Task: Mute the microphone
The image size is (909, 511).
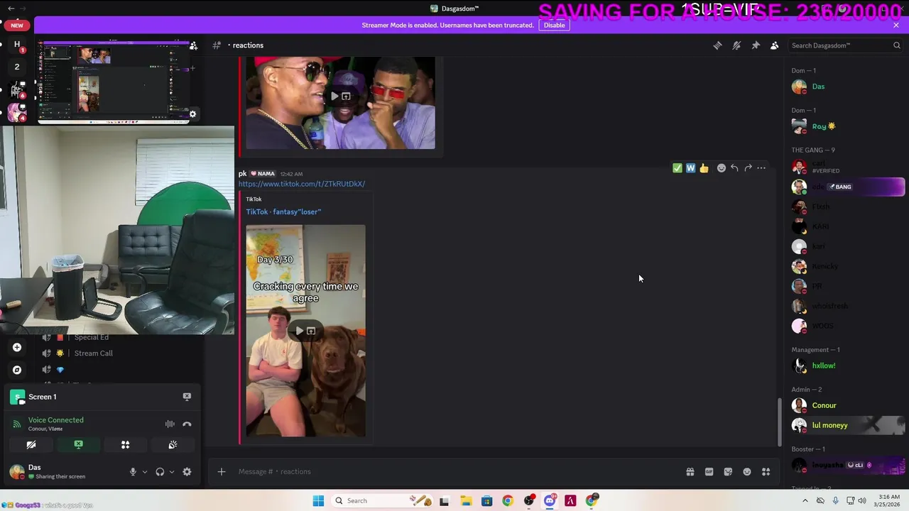Action: tap(133, 471)
